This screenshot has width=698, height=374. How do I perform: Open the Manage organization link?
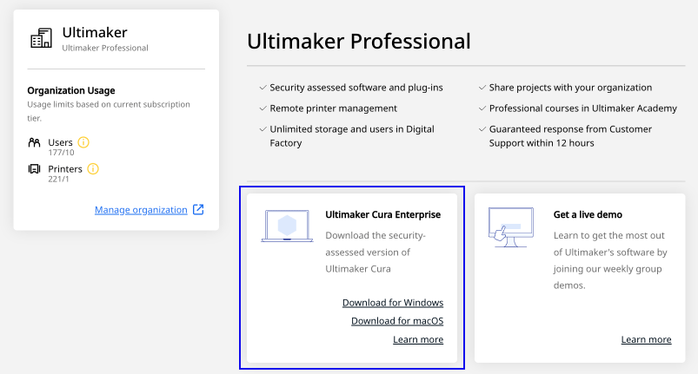(x=141, y=210)
